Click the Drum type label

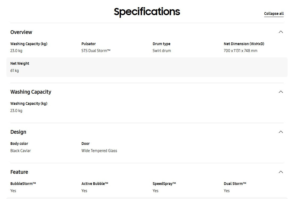point(161,44)
